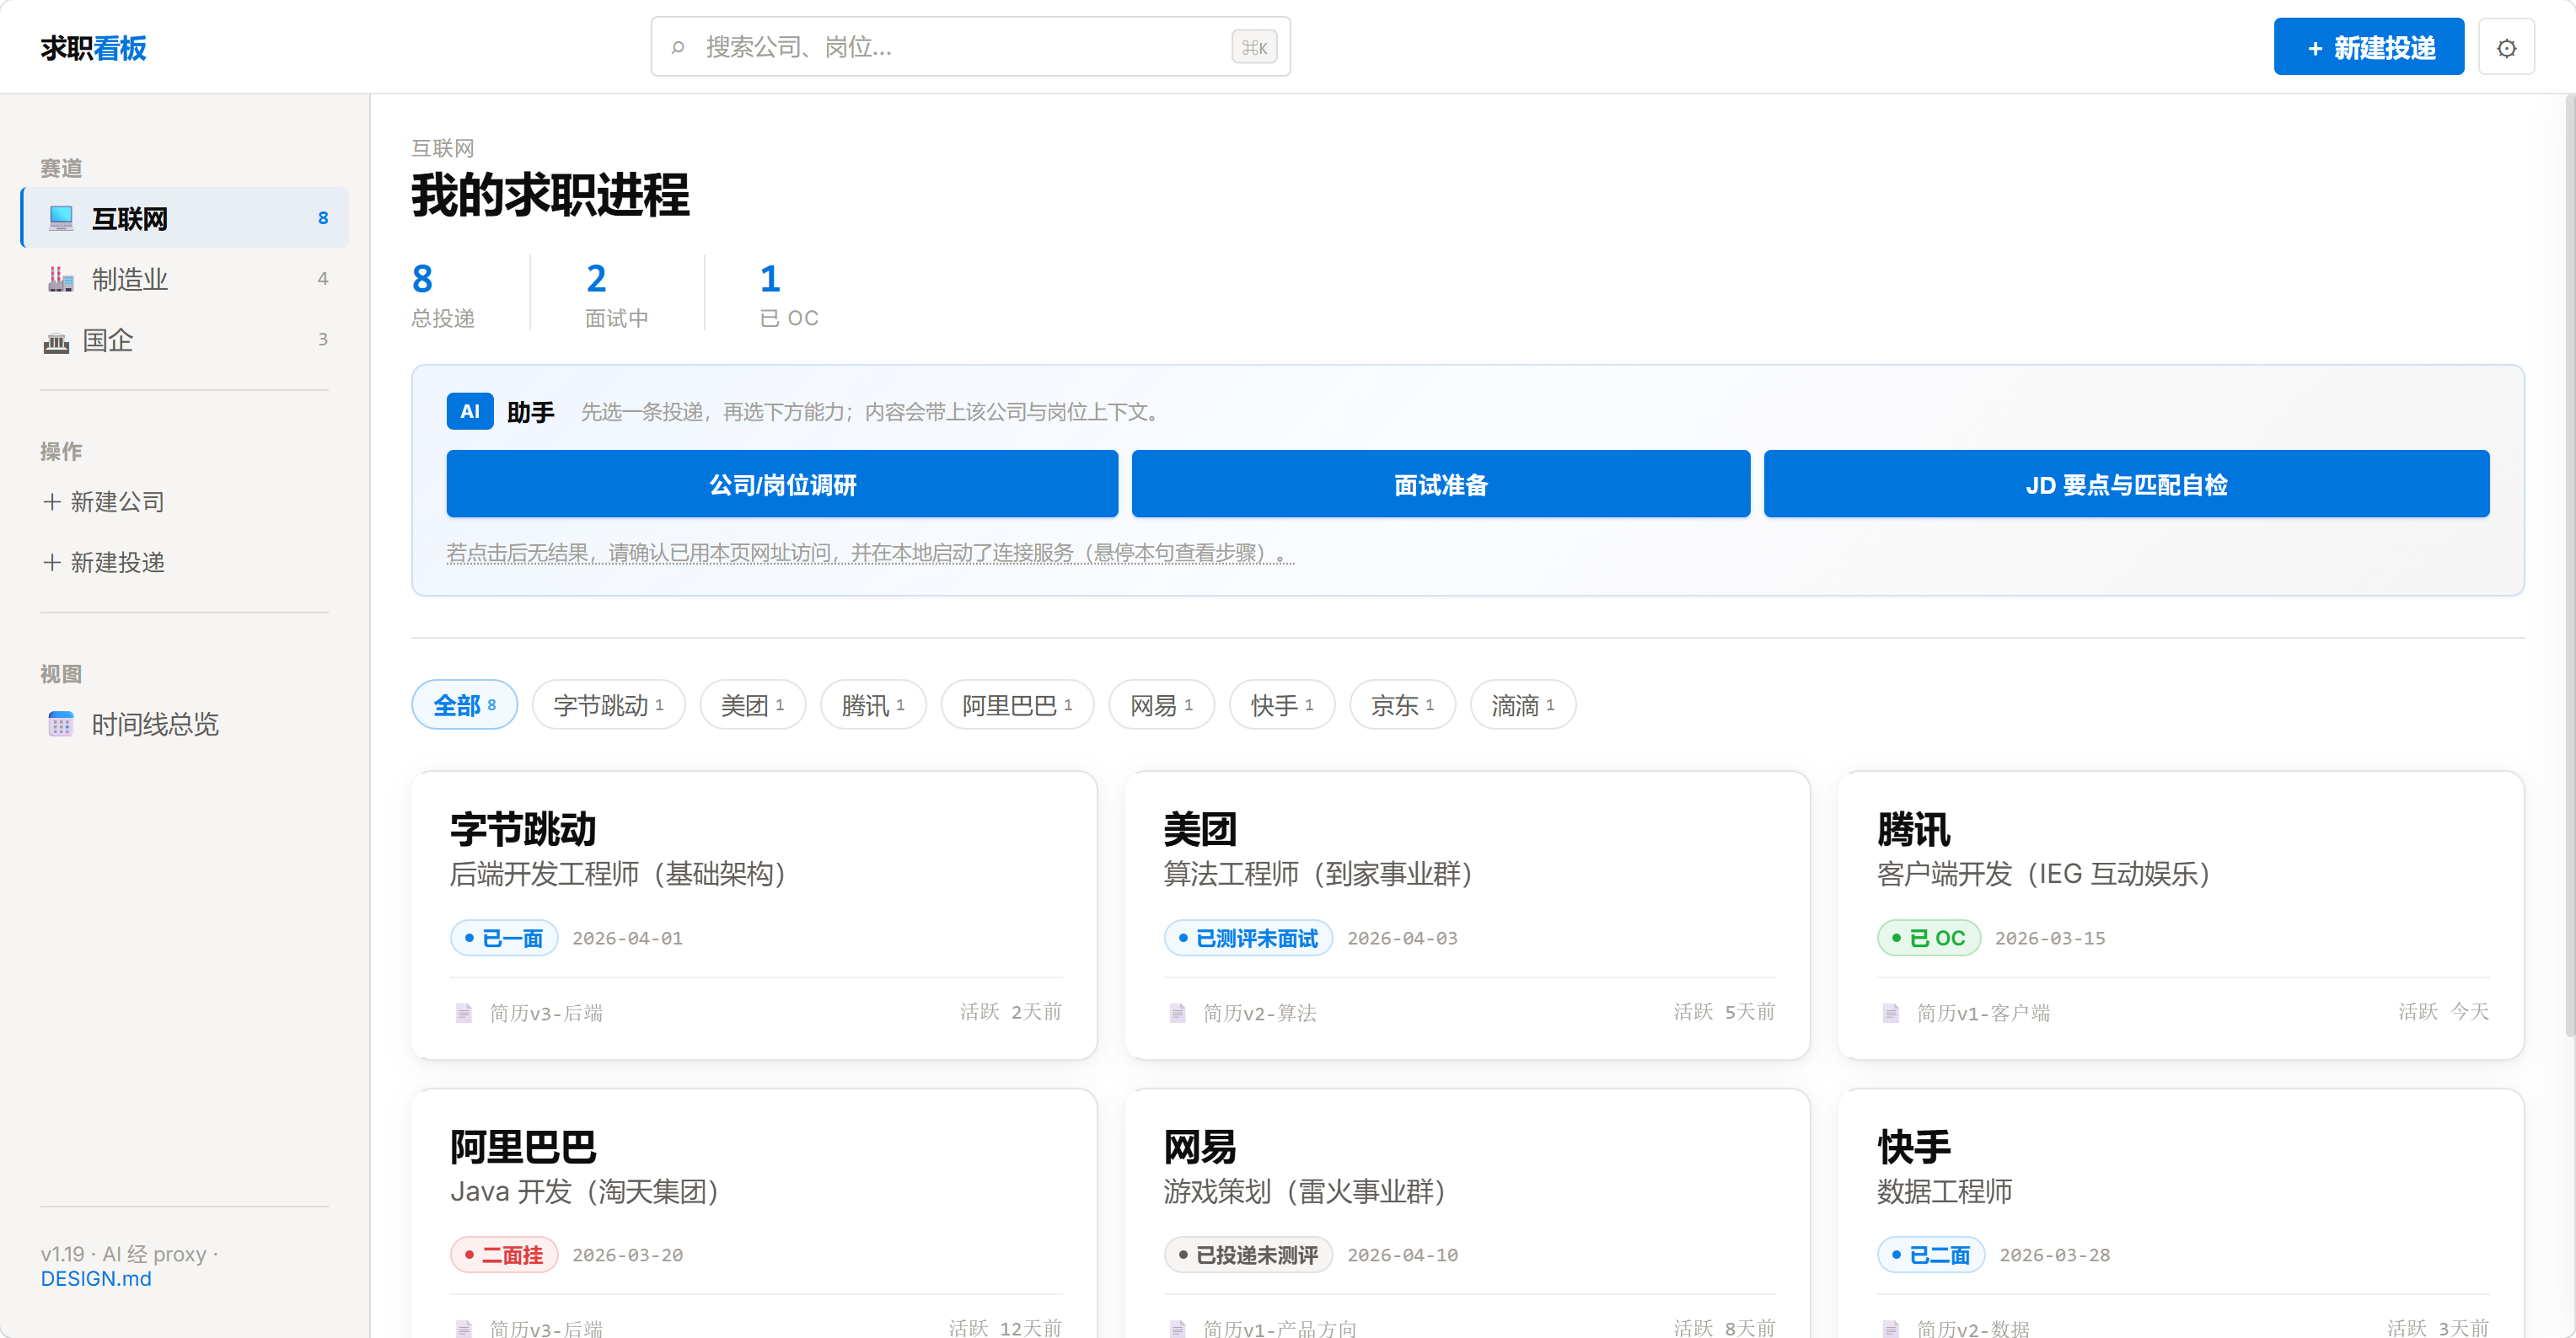Start 公司/岗位调研 assistant action

[x=782, y=484]
